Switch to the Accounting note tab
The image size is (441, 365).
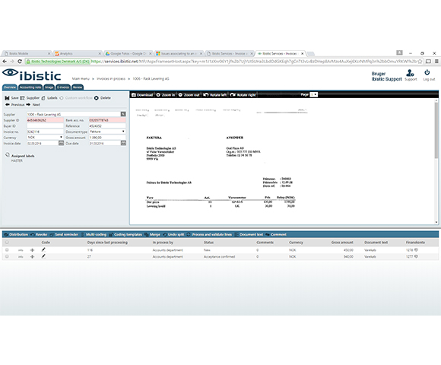tap(30, 87)
